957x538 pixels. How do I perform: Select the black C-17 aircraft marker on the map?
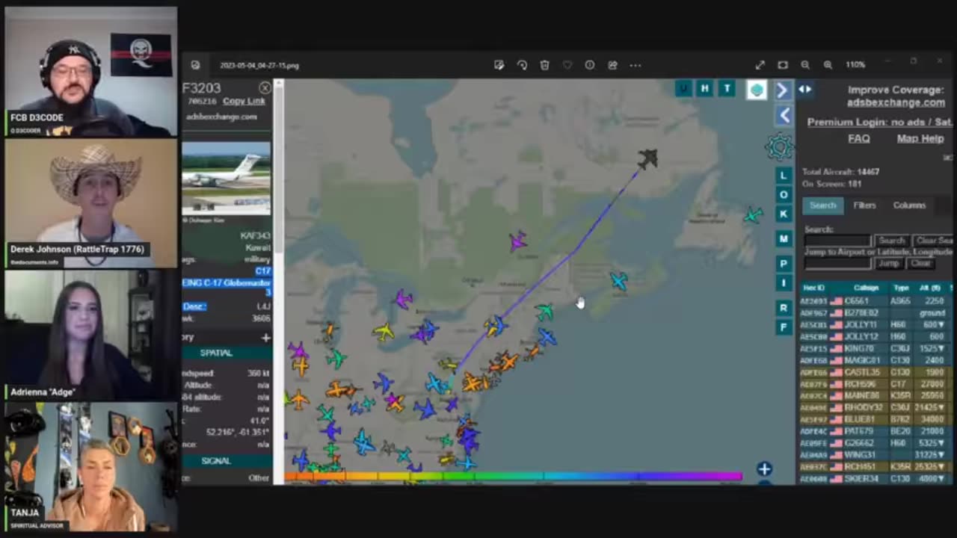pos(648,158)
